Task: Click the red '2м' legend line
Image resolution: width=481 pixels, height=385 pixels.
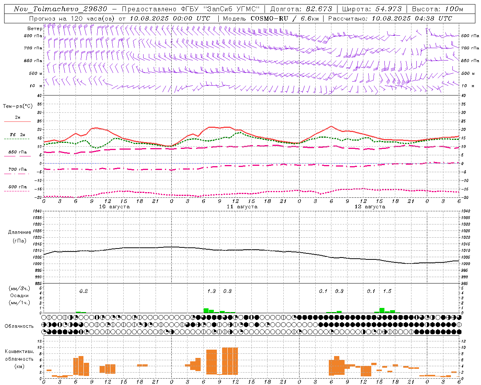Action: coord(18,121)
